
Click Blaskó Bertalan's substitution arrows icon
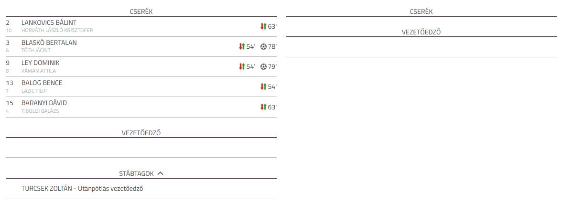click(x=242, y=46)
